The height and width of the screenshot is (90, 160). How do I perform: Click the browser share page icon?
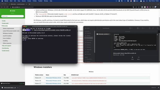point(136,7)
